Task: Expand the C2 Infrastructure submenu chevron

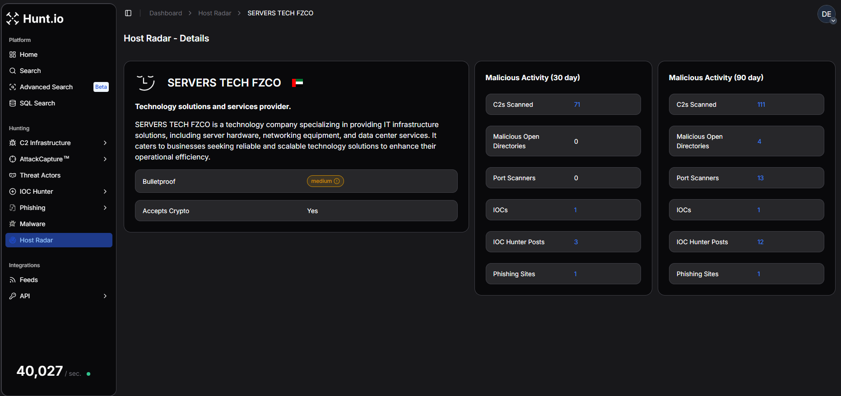Action: [105, 143]
